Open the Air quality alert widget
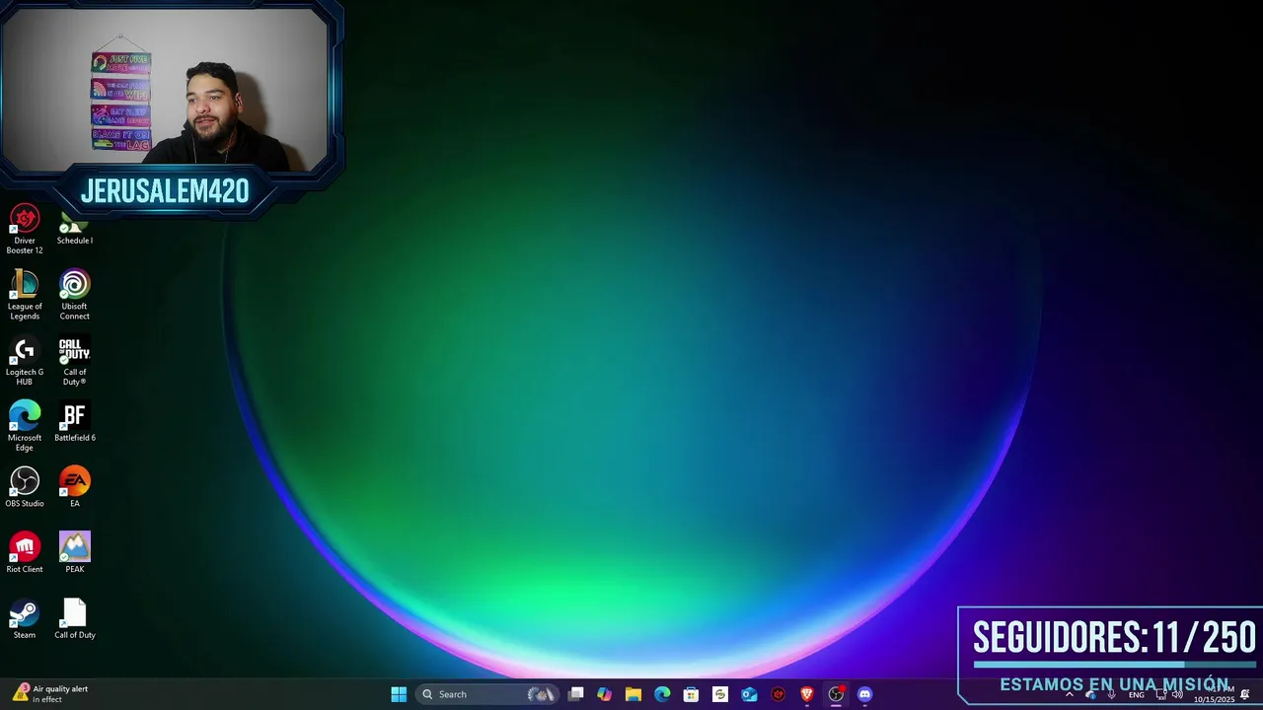Viewport: 1263px width, 710px height. click(x=51, y=694)
